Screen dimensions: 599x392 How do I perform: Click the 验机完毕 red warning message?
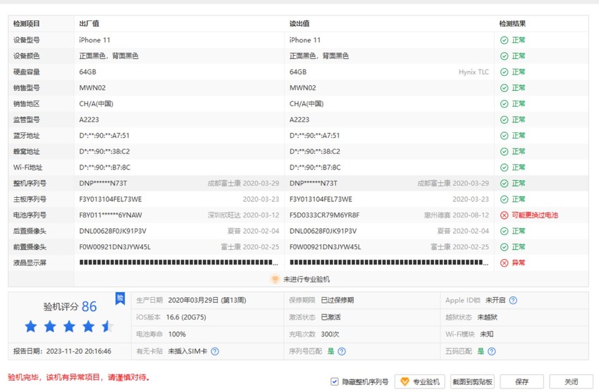click(79, 377)
